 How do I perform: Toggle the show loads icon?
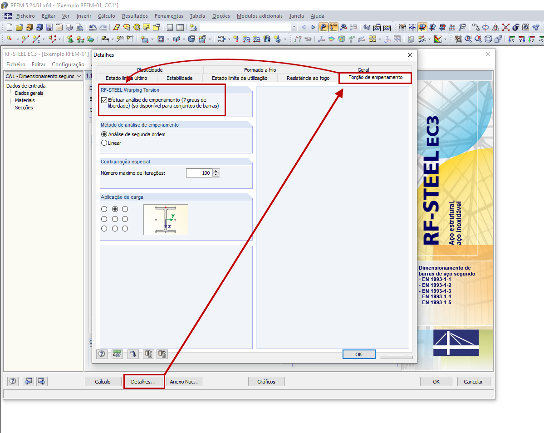pos(323,27)
